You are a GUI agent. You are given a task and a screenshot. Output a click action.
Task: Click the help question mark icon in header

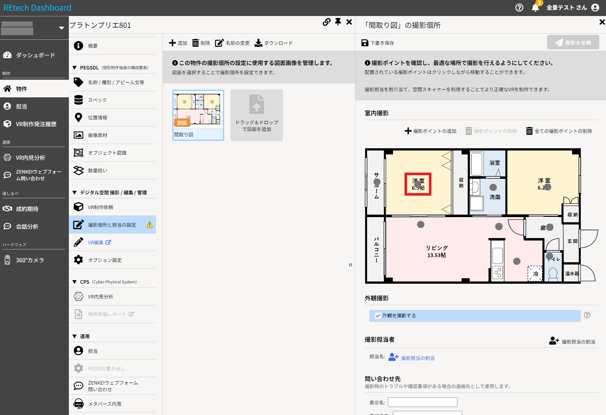tap(519, 8)
